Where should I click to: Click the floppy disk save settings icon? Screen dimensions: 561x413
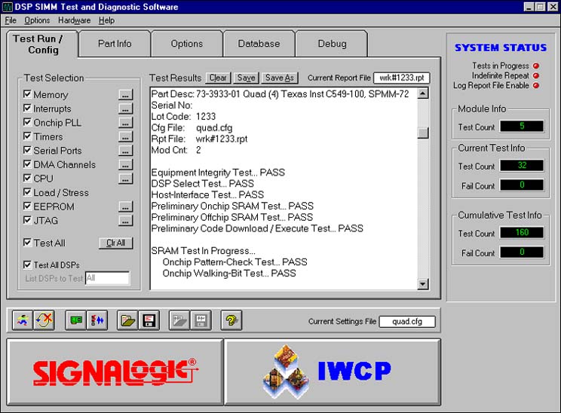[149, 320]
